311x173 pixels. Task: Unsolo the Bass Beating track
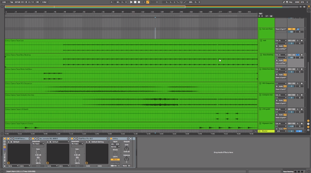[x=298, y=55]
